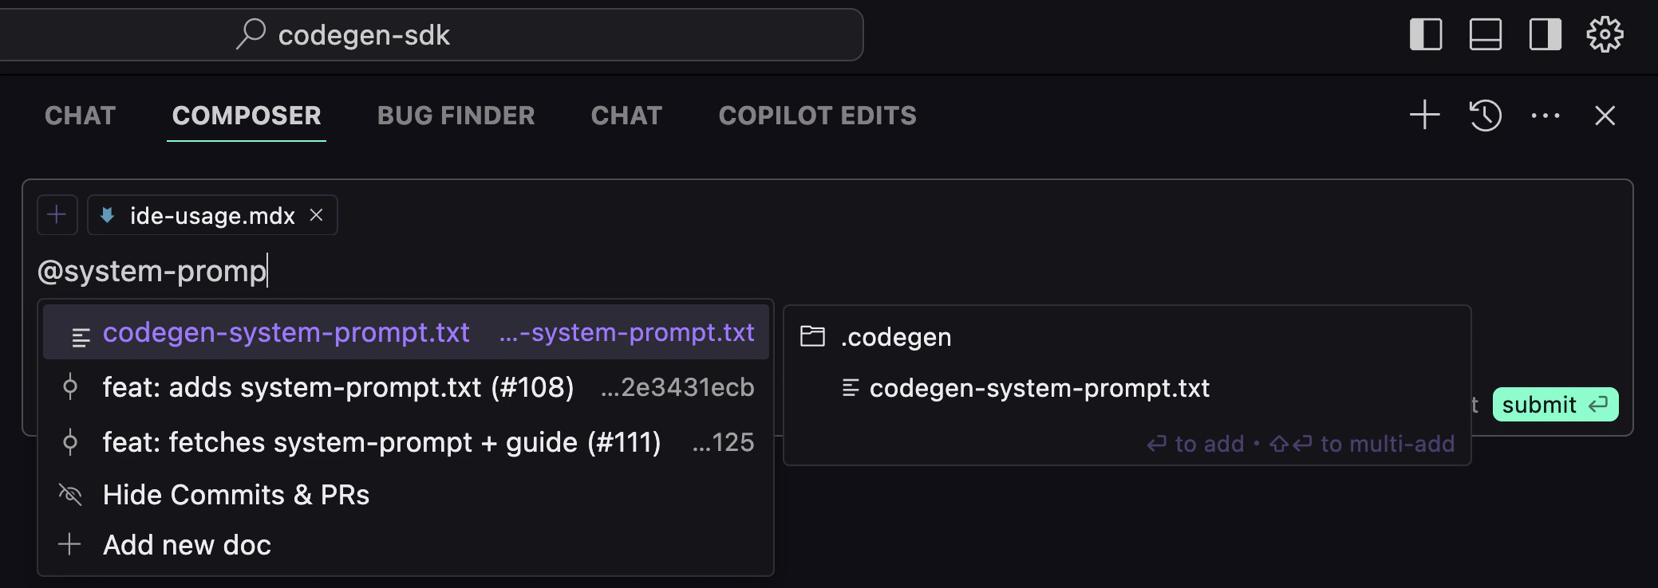Hide Commits & PRs in suggestions

coord(406,495)
